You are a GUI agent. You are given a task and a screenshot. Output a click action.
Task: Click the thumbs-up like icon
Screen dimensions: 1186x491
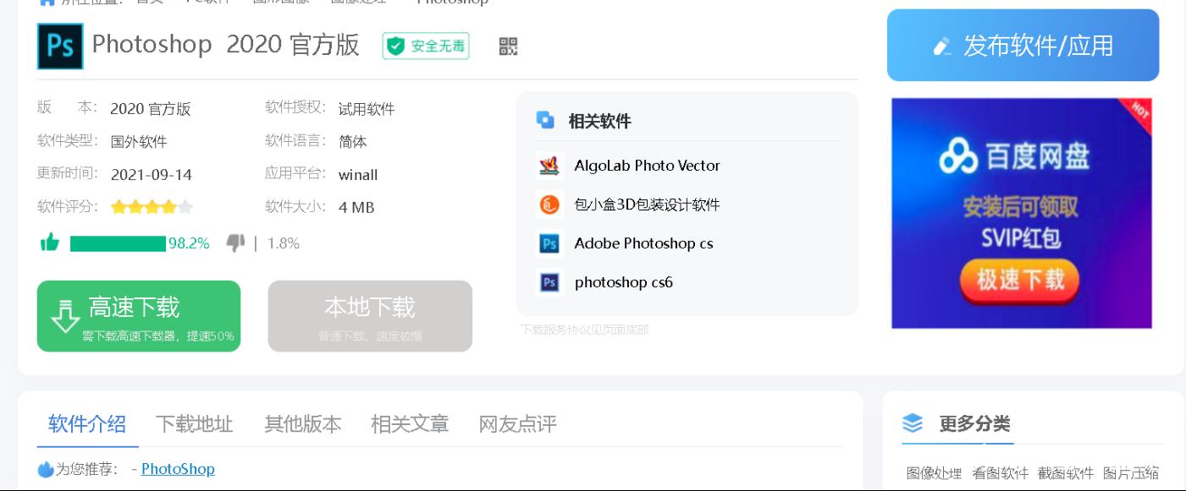(50, 243)
